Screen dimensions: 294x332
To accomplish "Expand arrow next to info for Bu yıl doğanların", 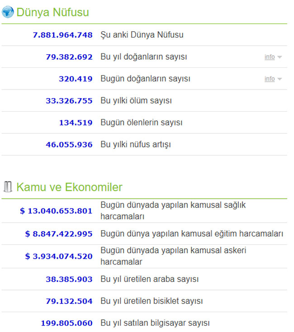I will pos(280,57).
